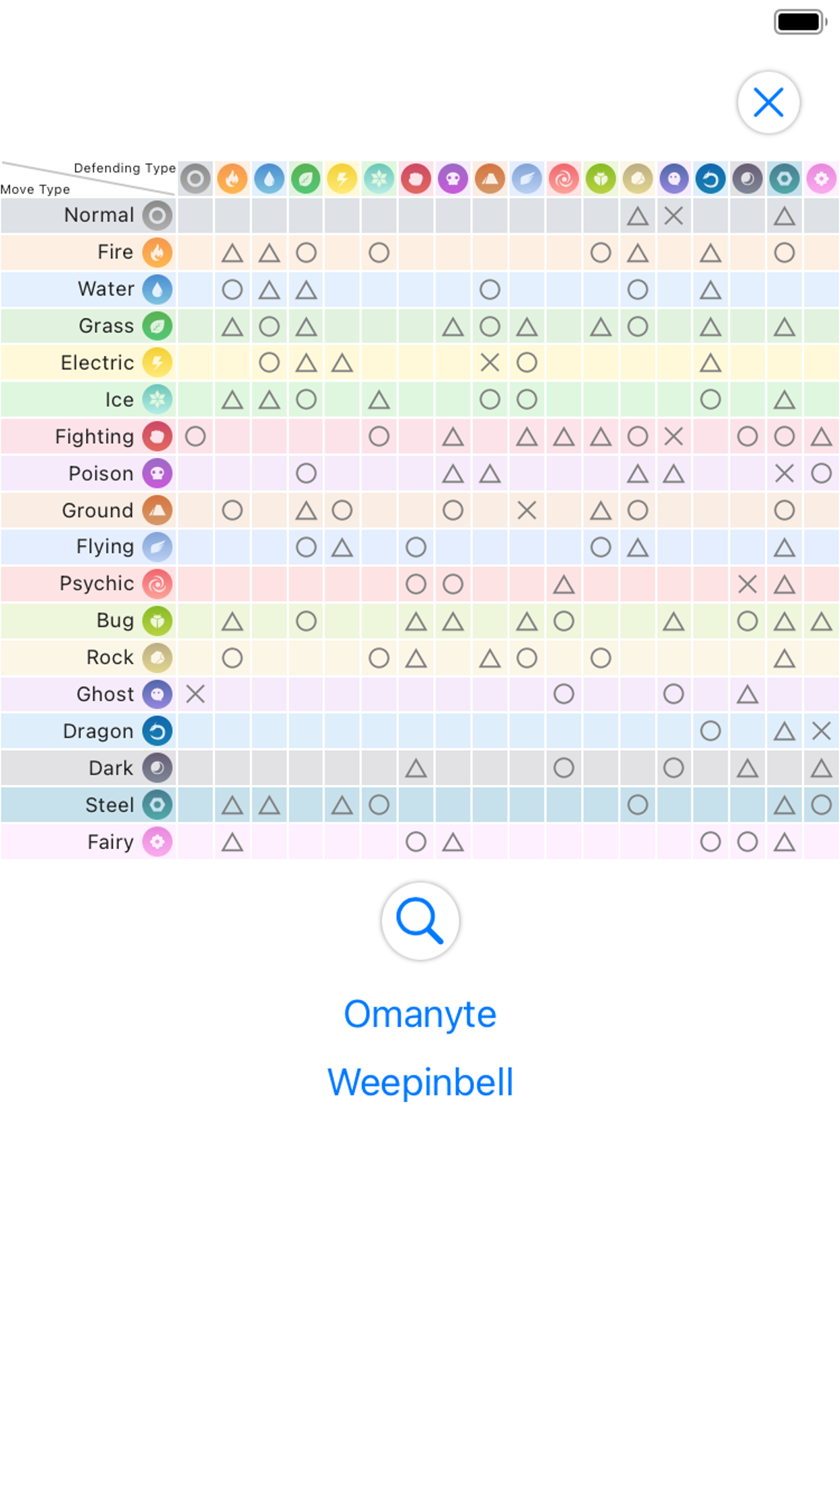This screenshot has height=1494, width=840.
Task: Select the Dark defending type column icon
Action: pyautogui.click(x=747, y=179)
